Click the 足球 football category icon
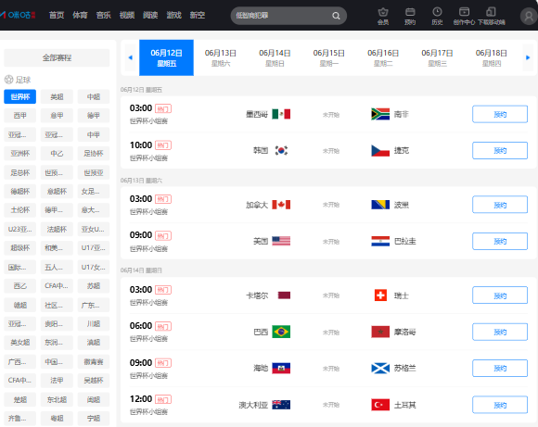Screen dimensions: 538x427 pyautogui.click(x=8, y=80)
